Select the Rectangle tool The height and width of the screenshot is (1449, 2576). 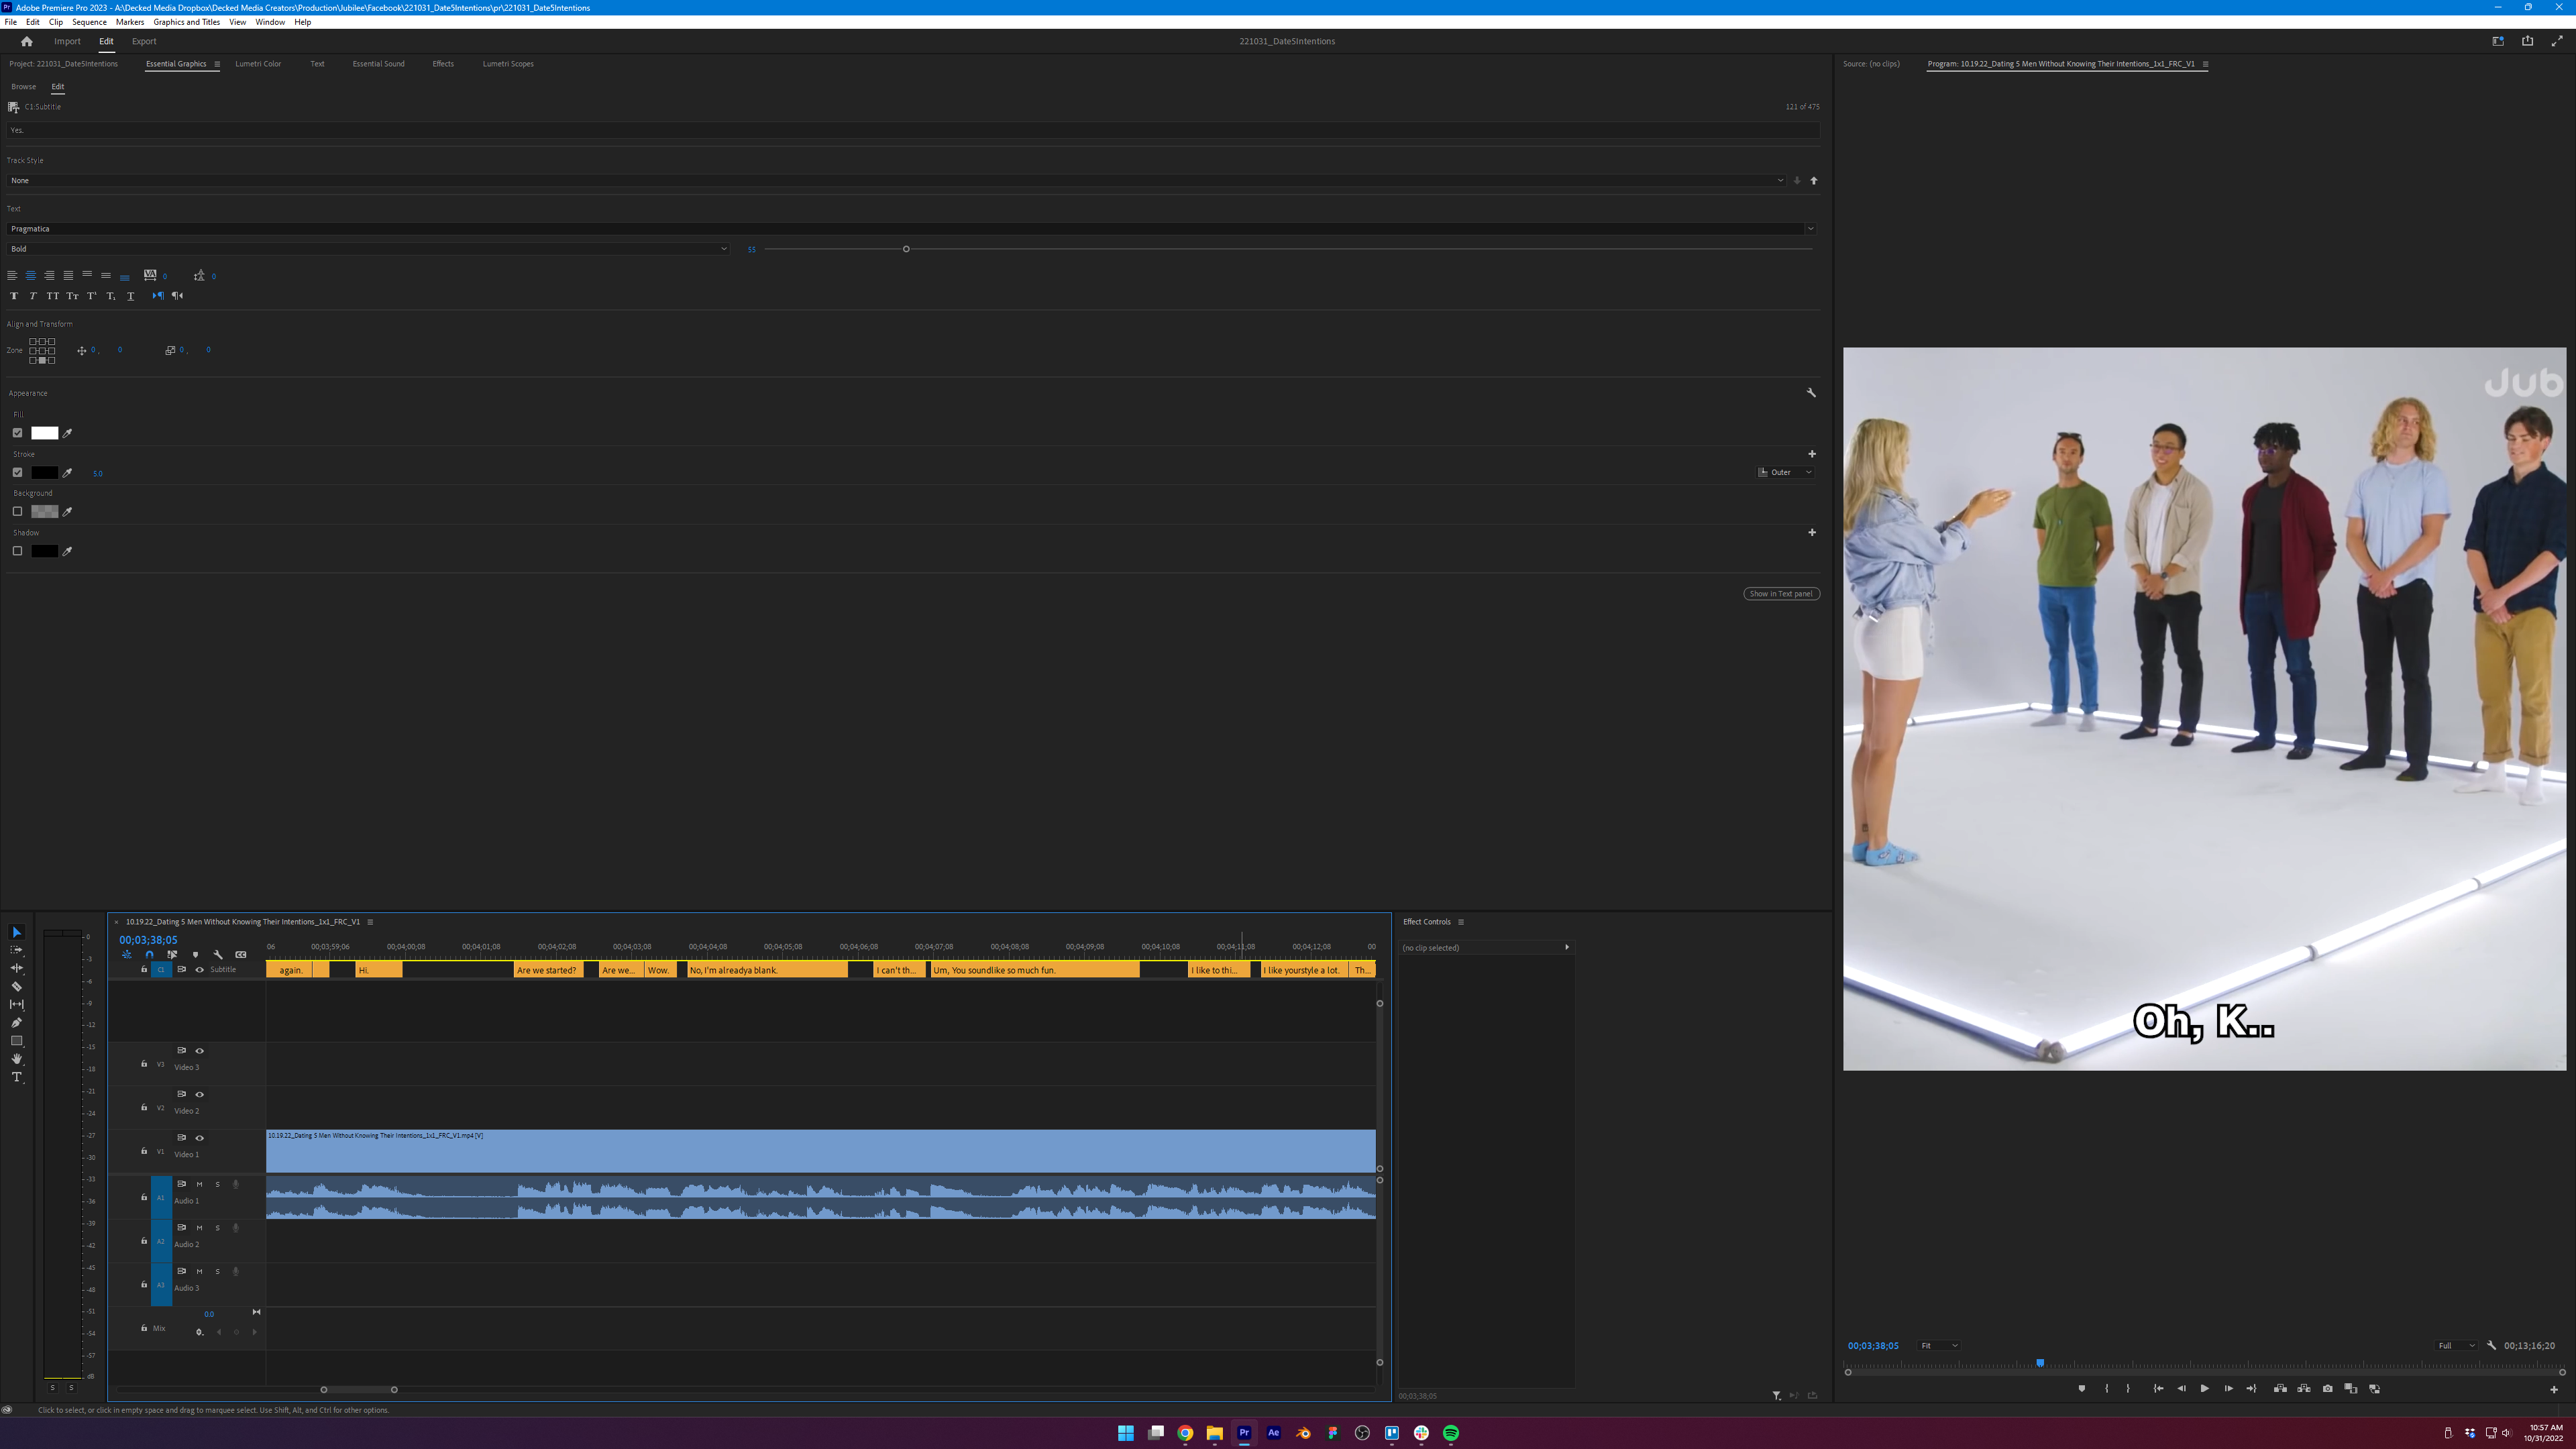[16, 1041]
